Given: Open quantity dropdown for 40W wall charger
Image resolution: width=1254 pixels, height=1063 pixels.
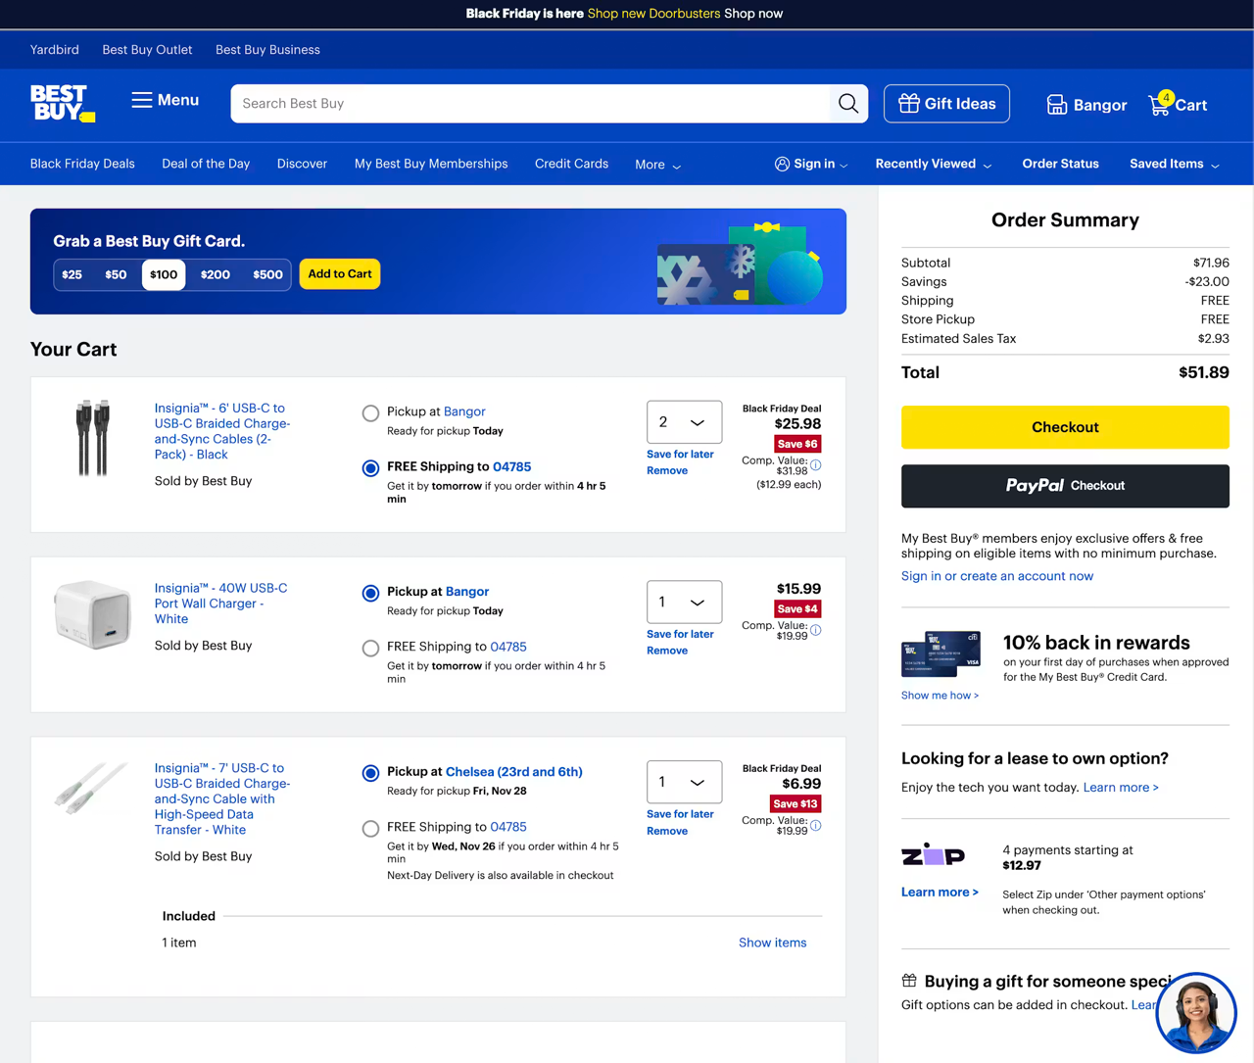Looking at the screenshot, I should coord(684,603).
